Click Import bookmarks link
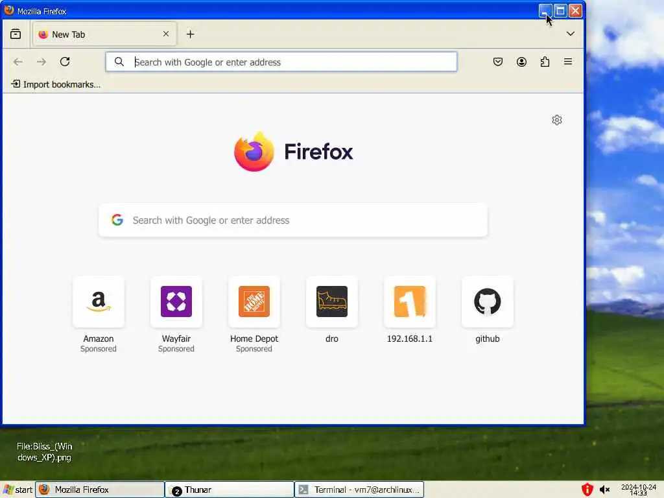This screenshot has width=664, height=498. [x=56, y=84]
